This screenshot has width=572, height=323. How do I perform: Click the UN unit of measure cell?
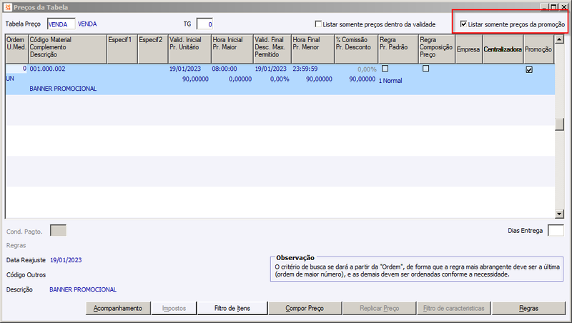pyautogui.click(x=10, y=79)
